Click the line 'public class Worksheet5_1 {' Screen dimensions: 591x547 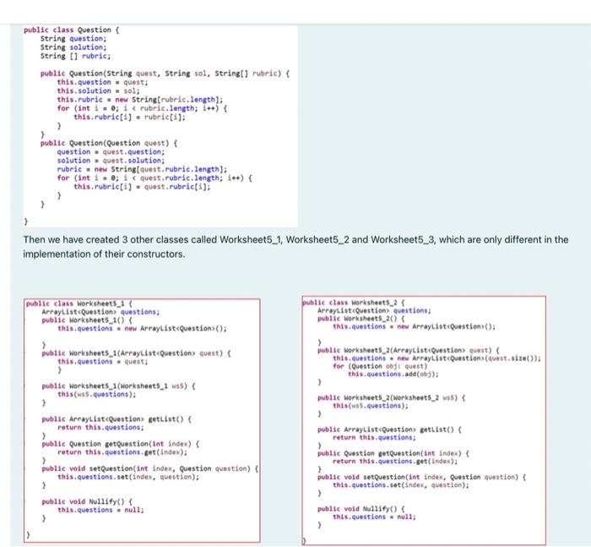tap(79, 304)
